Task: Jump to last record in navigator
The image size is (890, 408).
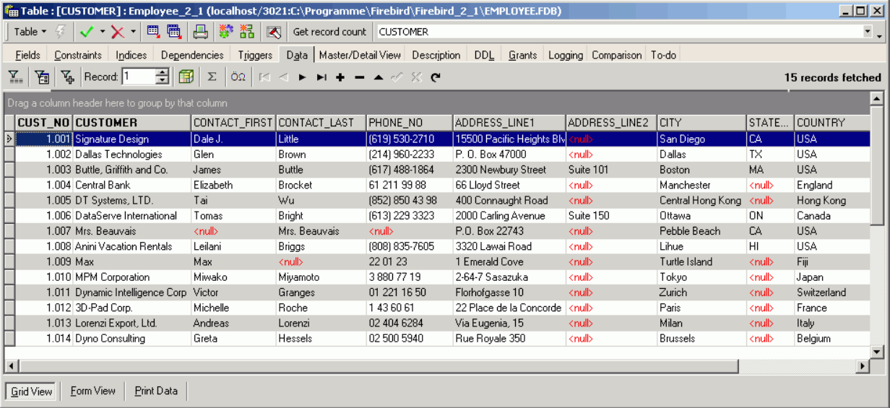Action: (x=321, y=77)
